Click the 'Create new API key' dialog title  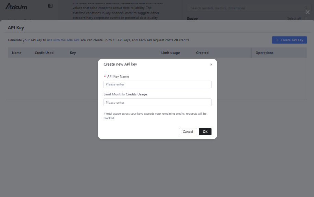tap(120, 64)
